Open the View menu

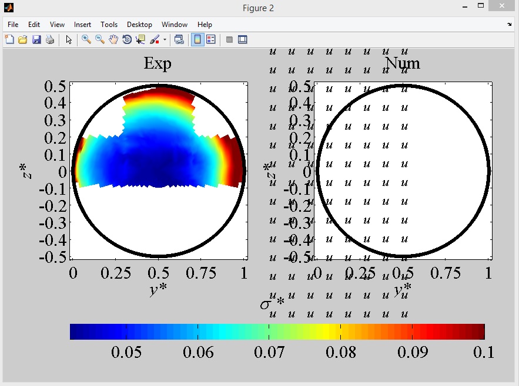pyautogui.click(x=57, y=25)
